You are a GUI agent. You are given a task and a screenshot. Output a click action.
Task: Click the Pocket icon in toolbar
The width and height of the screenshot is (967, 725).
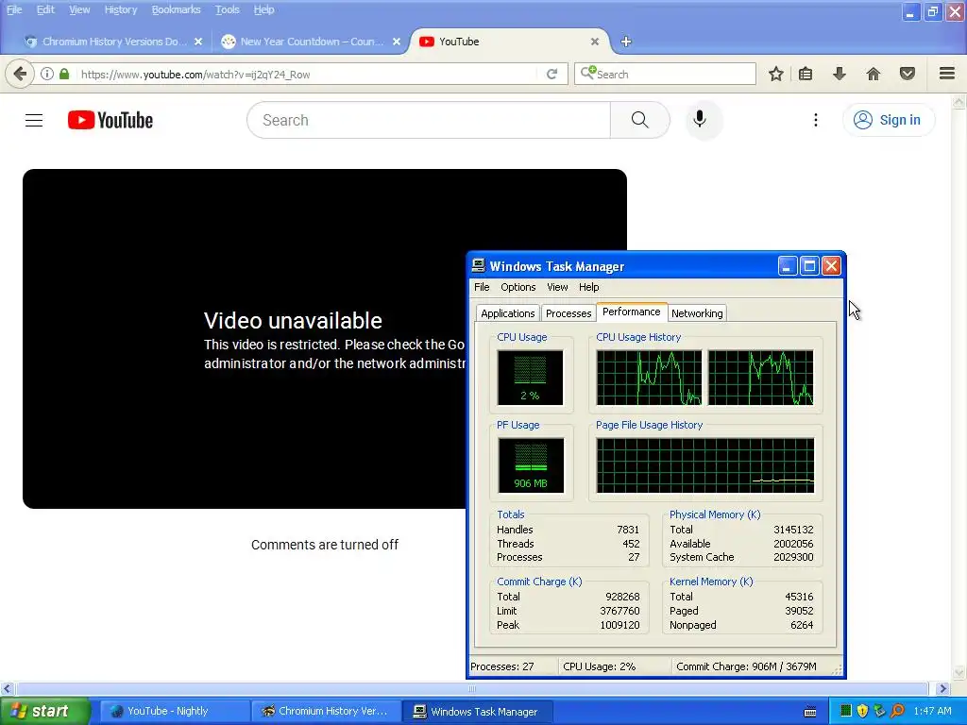tap(908, 74)
